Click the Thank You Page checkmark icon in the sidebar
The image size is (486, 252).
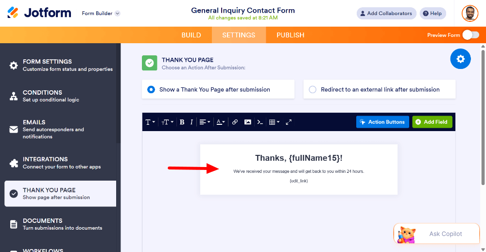click(x=14, y=193)
